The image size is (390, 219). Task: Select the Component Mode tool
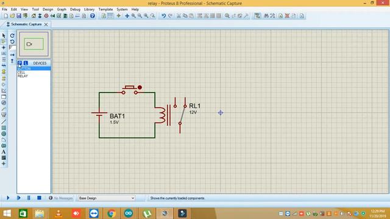[x=4, y=41]
